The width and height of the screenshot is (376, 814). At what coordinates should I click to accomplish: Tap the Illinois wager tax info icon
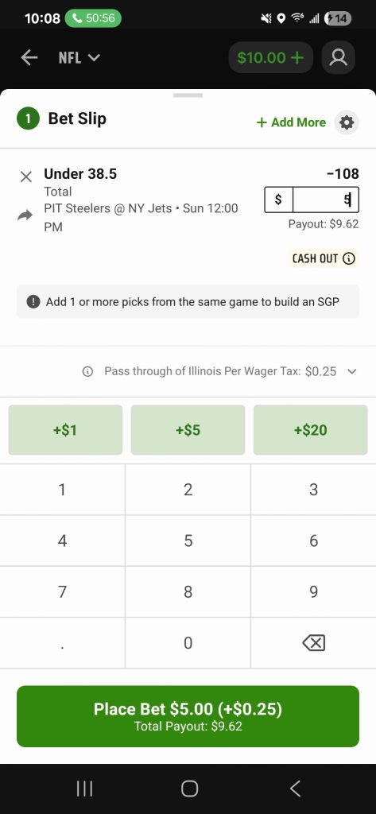coord(87,372)
